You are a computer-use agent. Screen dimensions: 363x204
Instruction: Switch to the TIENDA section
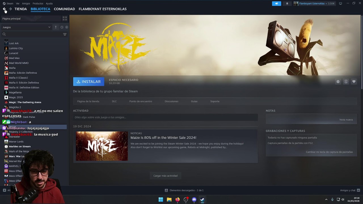click(21, 9)
